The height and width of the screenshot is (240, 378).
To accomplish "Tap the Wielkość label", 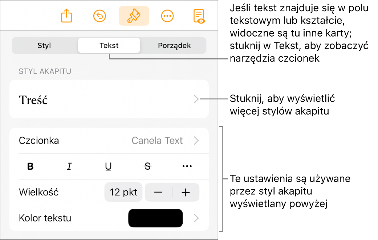I will pos(38,193).
